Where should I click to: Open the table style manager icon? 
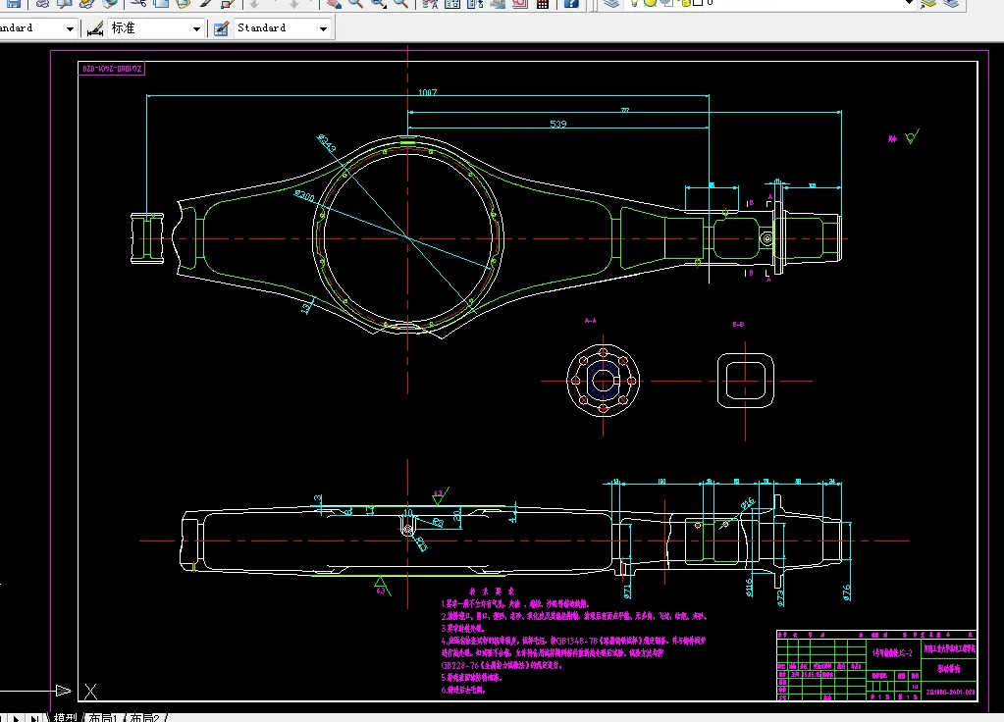tap(221, 28)
